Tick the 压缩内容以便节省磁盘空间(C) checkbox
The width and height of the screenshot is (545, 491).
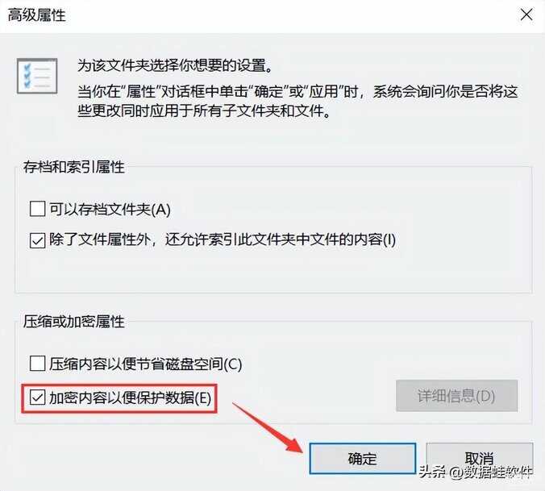click(38, 364)
